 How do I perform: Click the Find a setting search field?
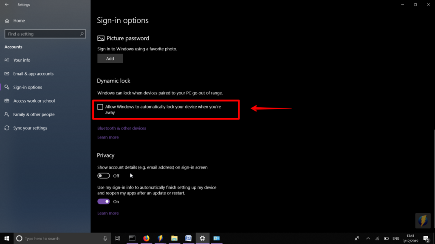point(45,34)
